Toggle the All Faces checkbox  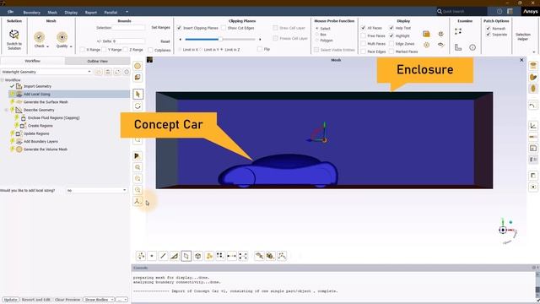point(364,28)
